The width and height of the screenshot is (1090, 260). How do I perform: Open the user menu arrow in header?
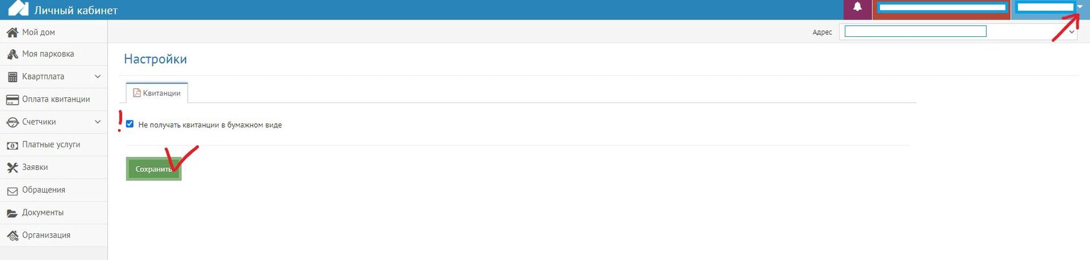click(x=1080, y=7)
